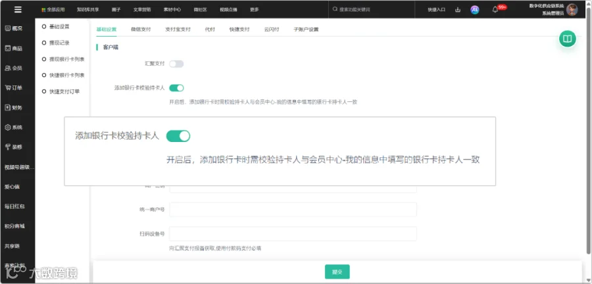Open the 订单 orders section
The height and width of the screenshot is (284, 592).
[x=14, y=88]
